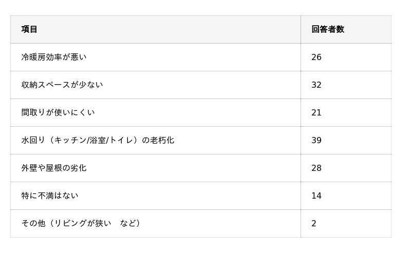The image size is (411, 253).
Task: Select the 収納スペースが少ない cell
Action: pyautogui.click(x=62, y=85)
